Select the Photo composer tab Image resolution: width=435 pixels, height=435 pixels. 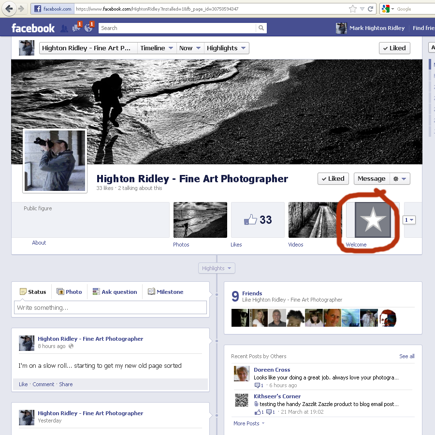point(69,292)
